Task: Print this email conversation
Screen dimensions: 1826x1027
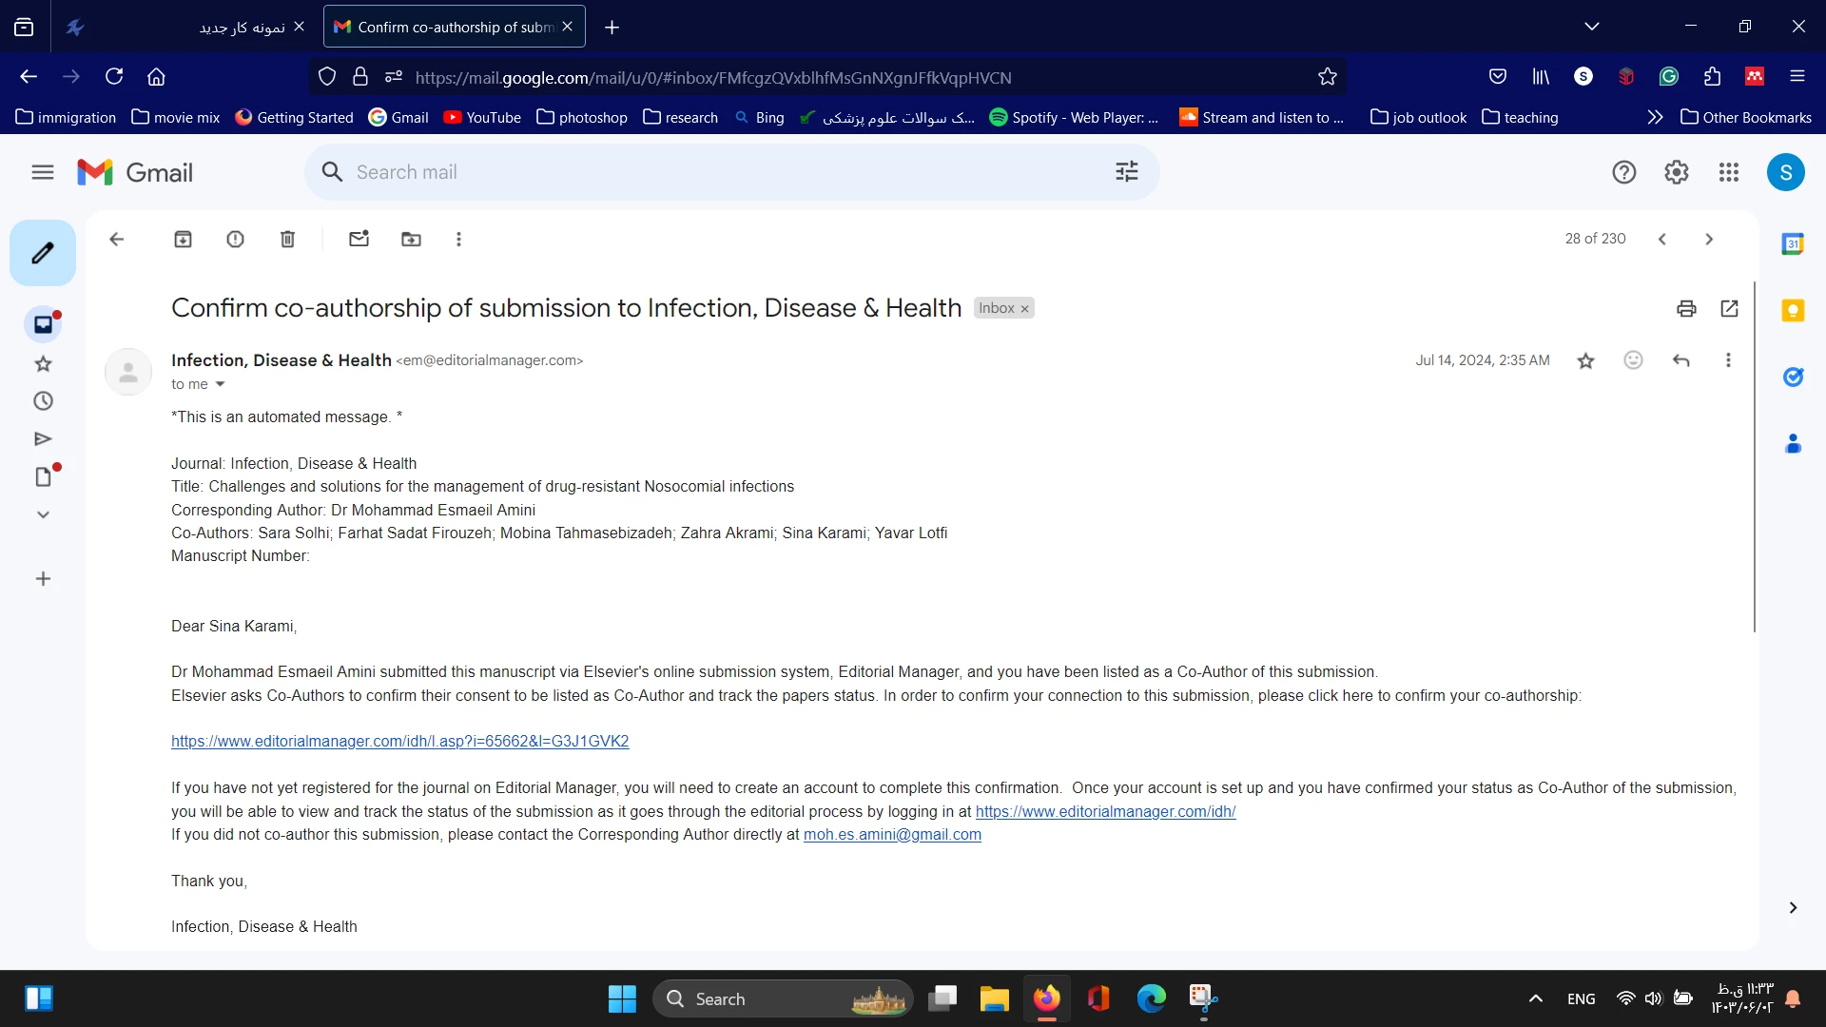Action: 1686,308
